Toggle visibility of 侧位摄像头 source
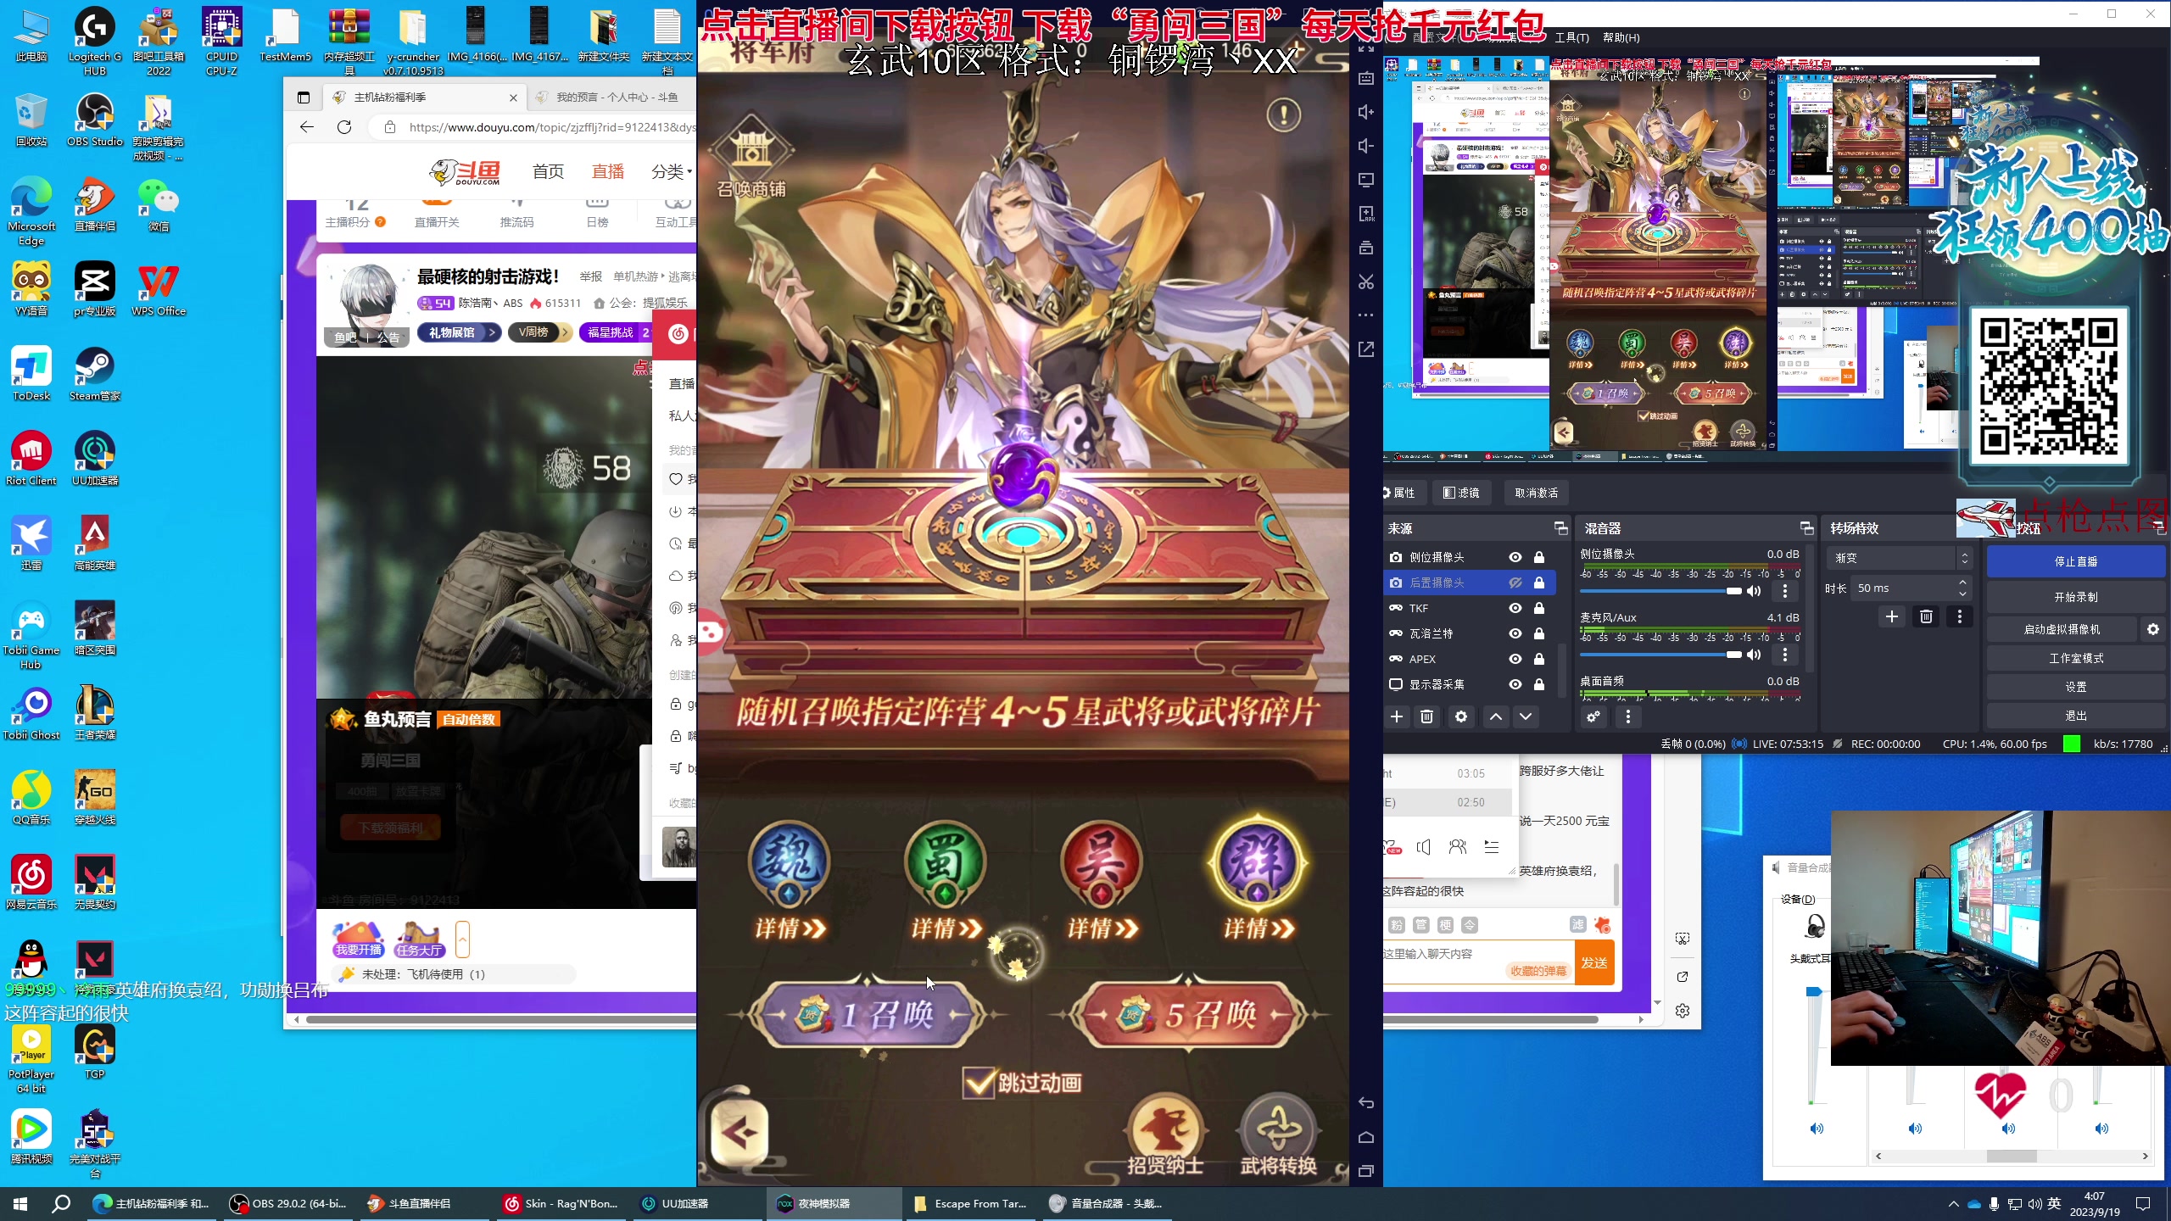Screen dimensions: 2171x1221 [1515, 557]
